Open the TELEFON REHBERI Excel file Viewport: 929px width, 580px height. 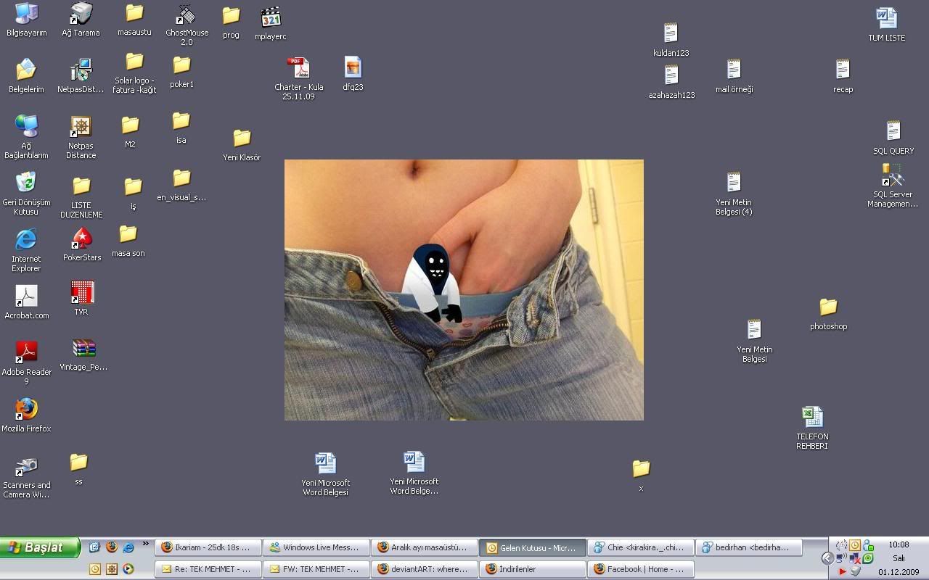(x=812, y=418)
